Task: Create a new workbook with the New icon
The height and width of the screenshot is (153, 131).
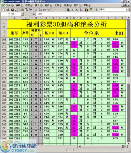Action: (4, 10)
